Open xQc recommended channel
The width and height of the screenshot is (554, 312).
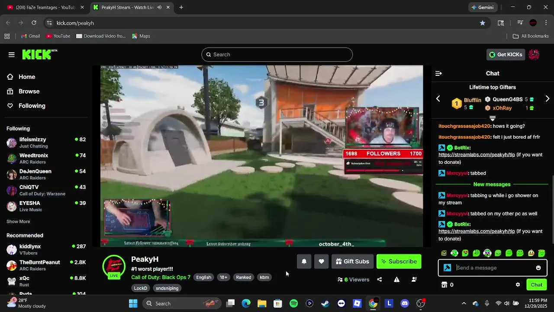click(x=46, y=281)
